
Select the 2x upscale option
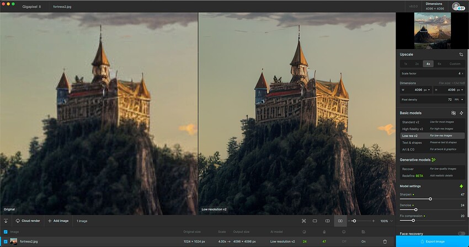(x=417, y=64)
